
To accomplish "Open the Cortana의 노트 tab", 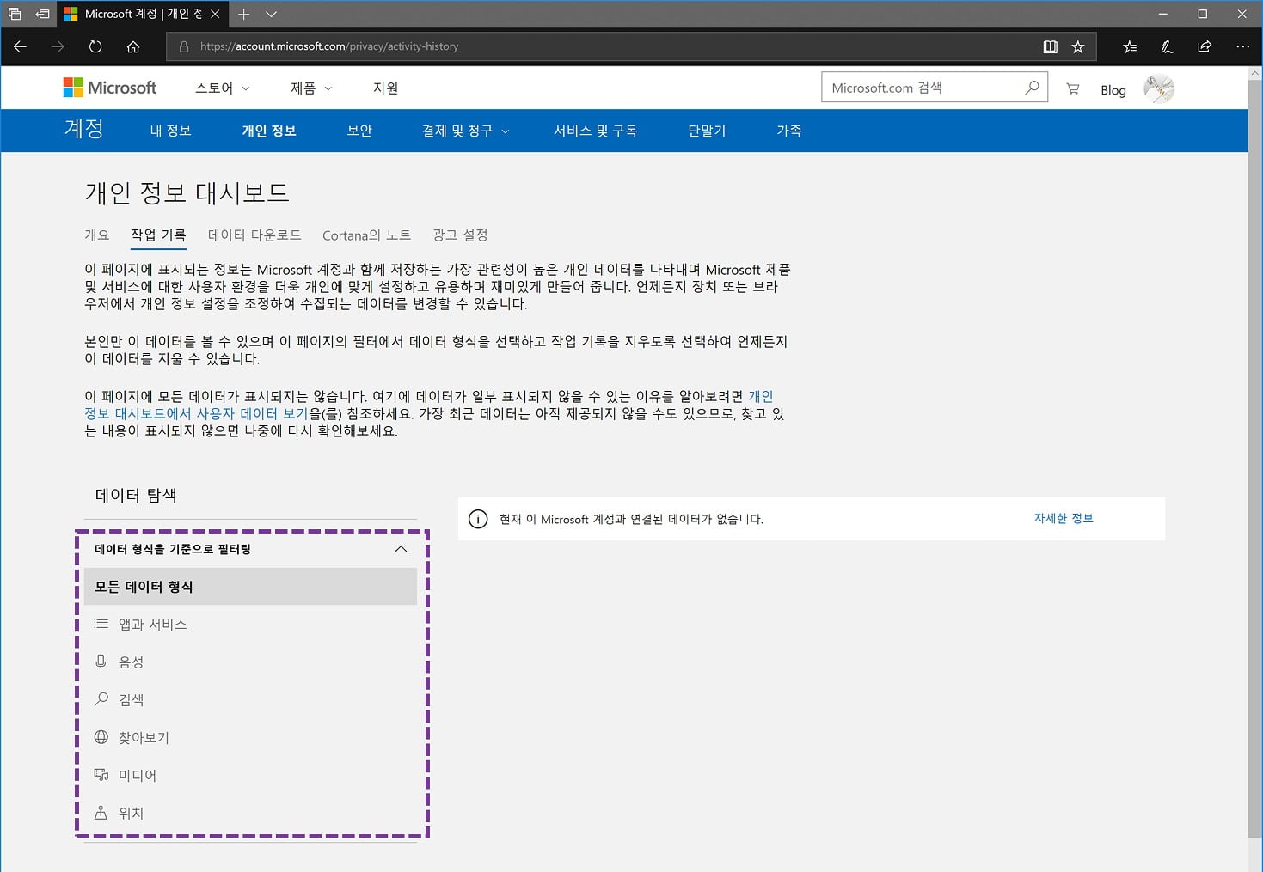I will [366, 235].
